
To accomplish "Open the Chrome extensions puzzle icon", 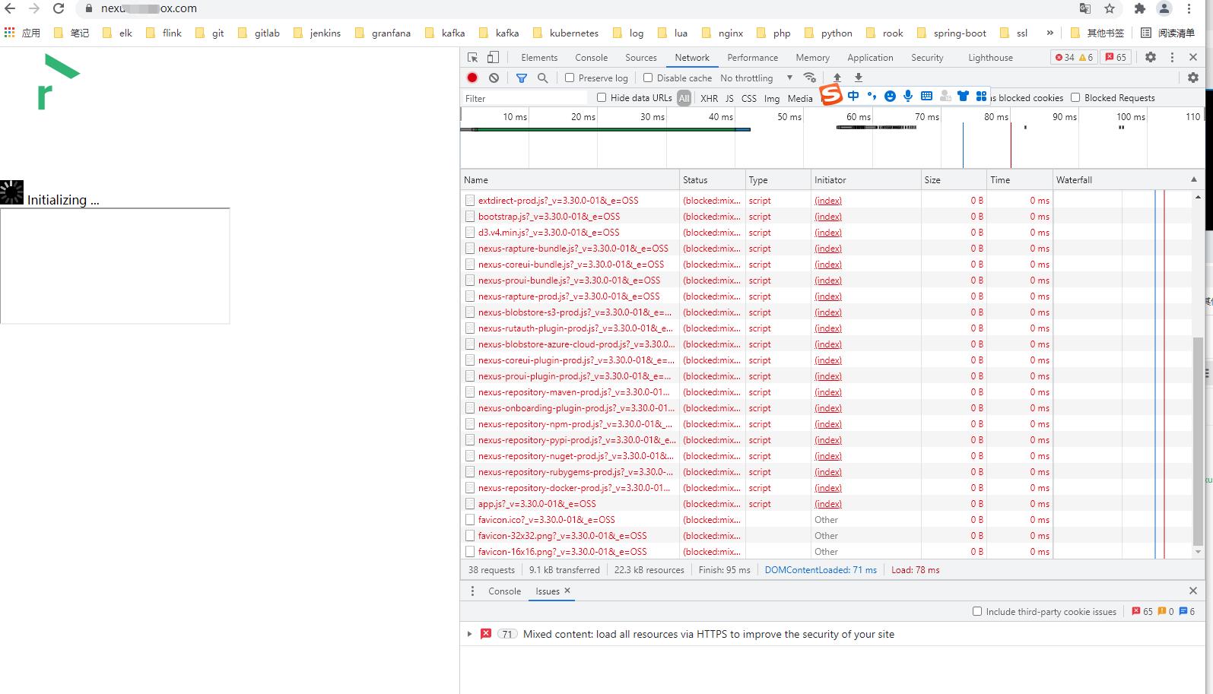I will (x=1139, y=8).
